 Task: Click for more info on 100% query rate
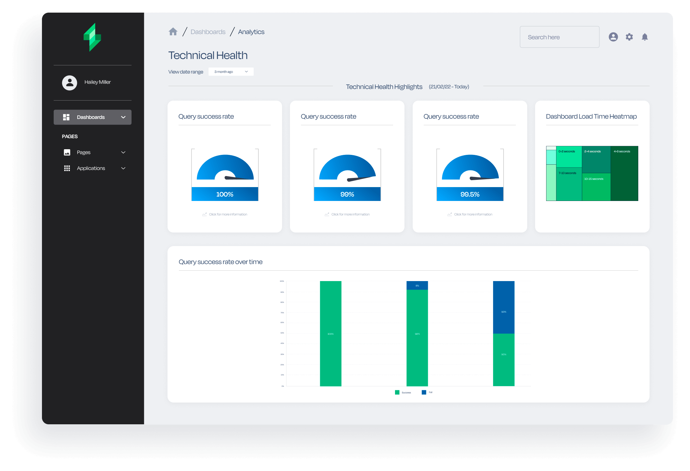pyautogui.click(x=226, y=214)
